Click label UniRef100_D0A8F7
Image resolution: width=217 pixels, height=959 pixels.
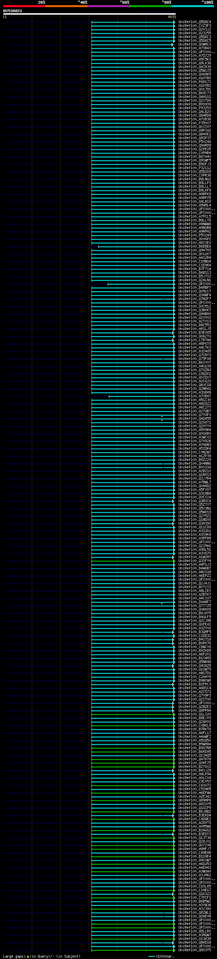pos(194,602)
